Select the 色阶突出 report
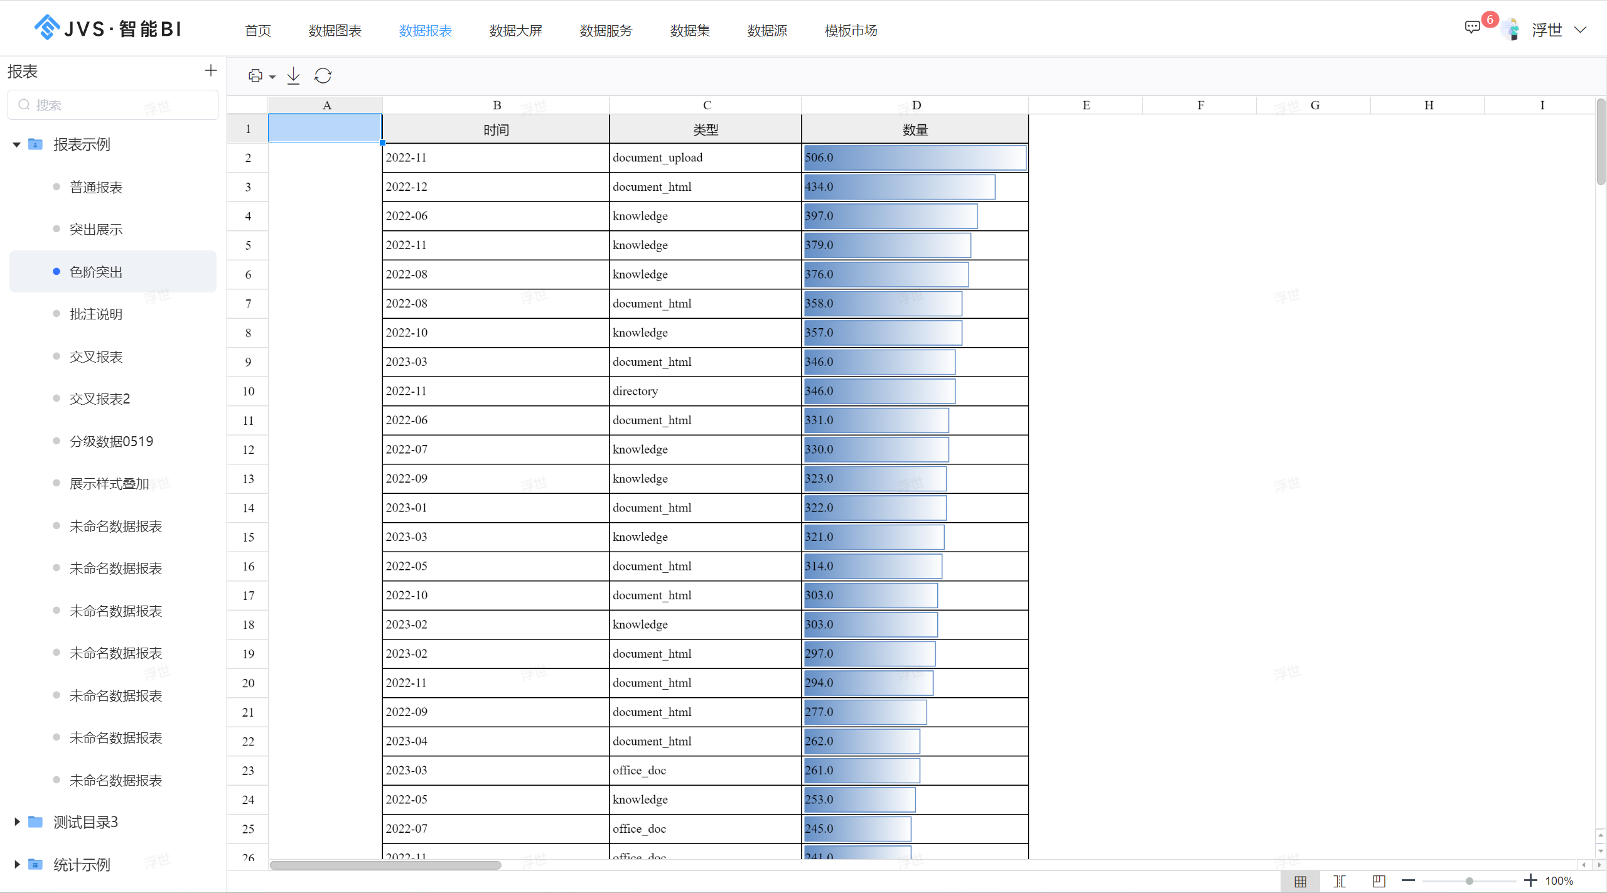The width and height of the screenshot is (1607, 893). pos(113,272)
